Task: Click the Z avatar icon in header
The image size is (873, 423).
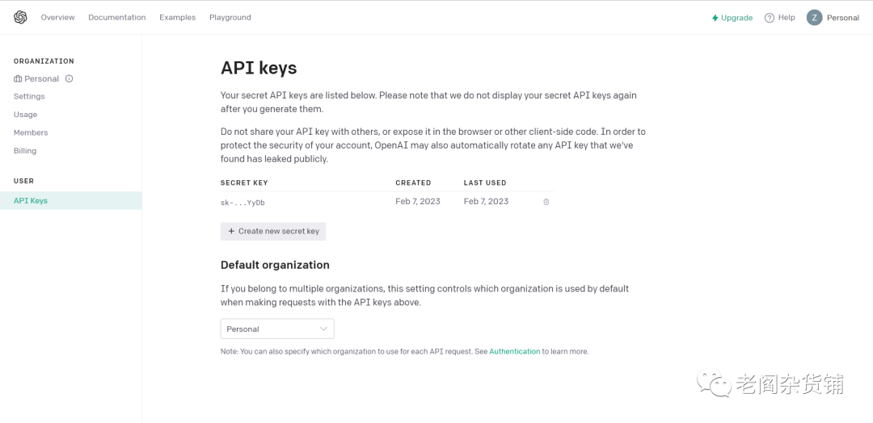Action: click(814, 17)
